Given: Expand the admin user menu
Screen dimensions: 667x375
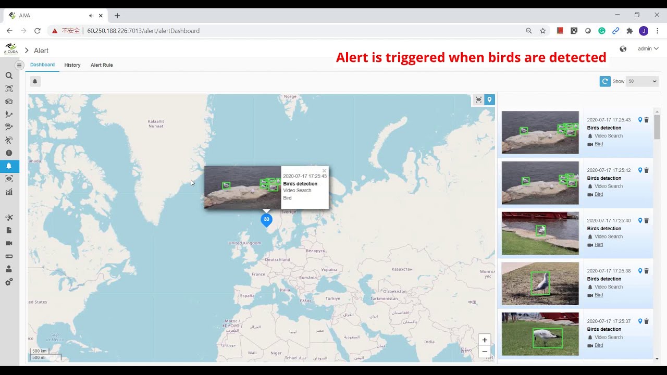Looking at the screenshot, I should click(648, 48).
